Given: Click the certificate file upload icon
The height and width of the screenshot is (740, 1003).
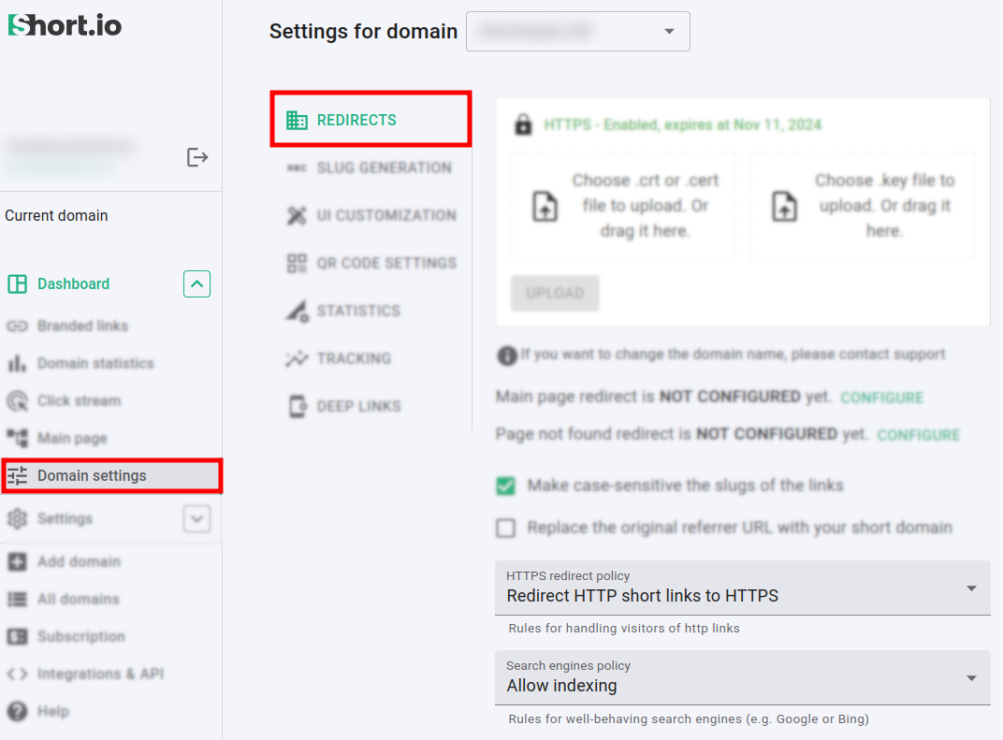Looking at the screenshot, I should coord(545,206).
